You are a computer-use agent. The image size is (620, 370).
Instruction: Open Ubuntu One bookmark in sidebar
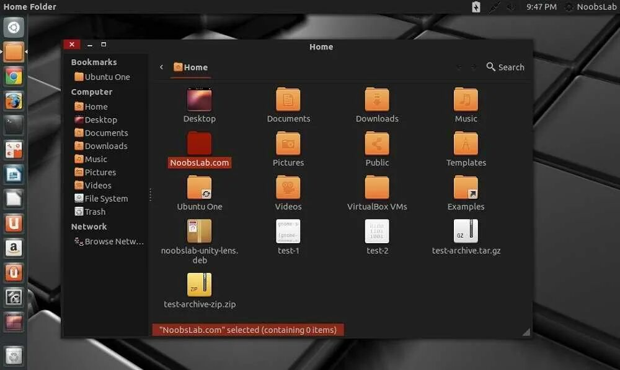[x=102, y=77]
